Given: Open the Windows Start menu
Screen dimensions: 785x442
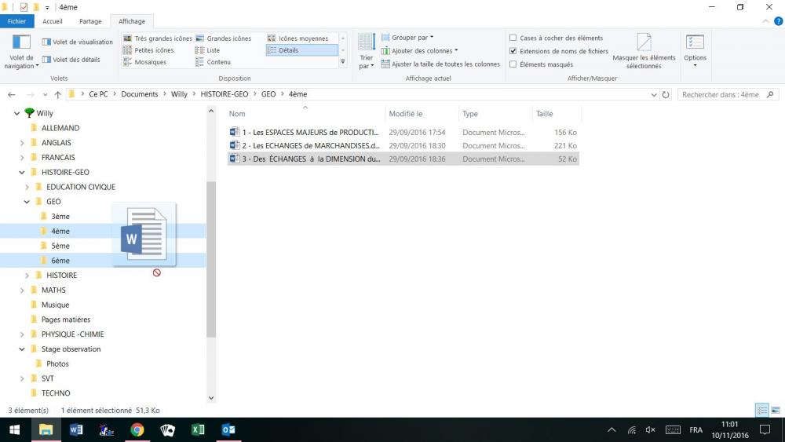Looking at the screenshot, I should 14,430.
